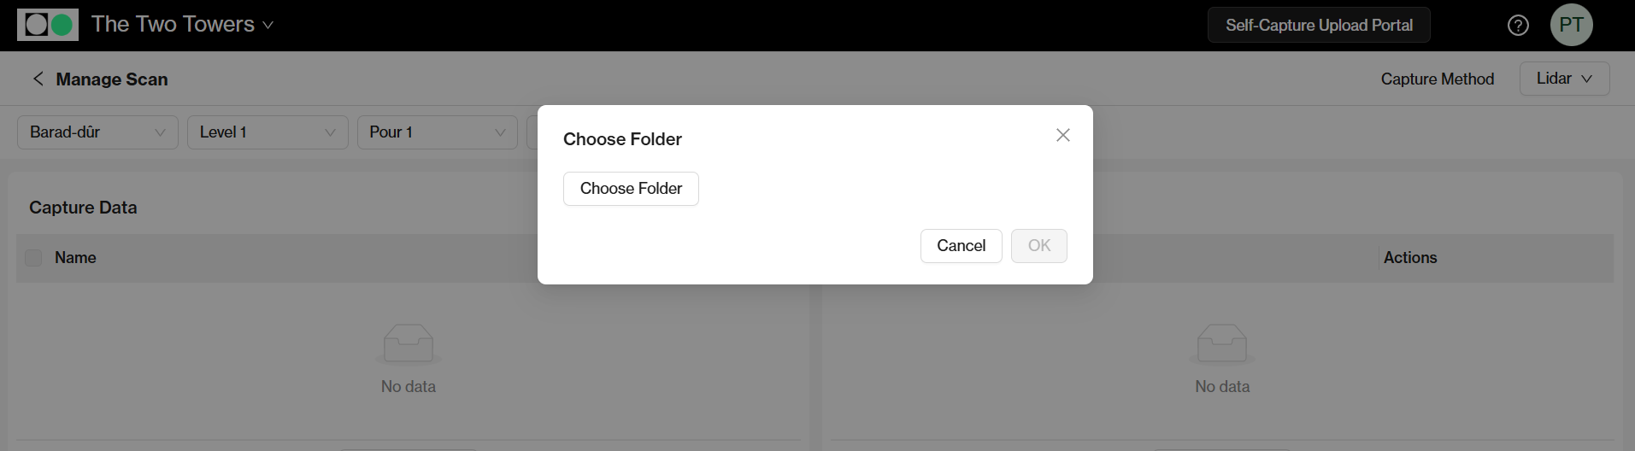The height and width of the screenshot is (451, 1635).
Task: Click the back arrow beside Manage Scan
Action: pos(38,79)
